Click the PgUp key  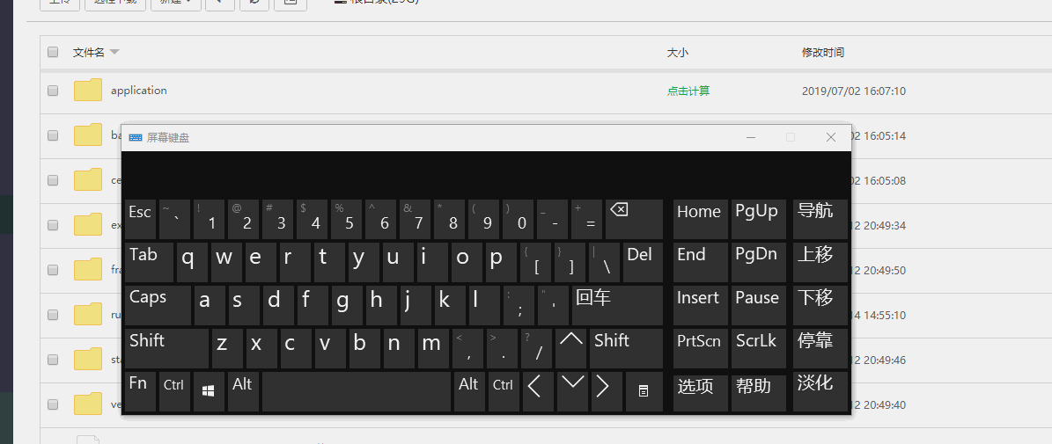758,219
